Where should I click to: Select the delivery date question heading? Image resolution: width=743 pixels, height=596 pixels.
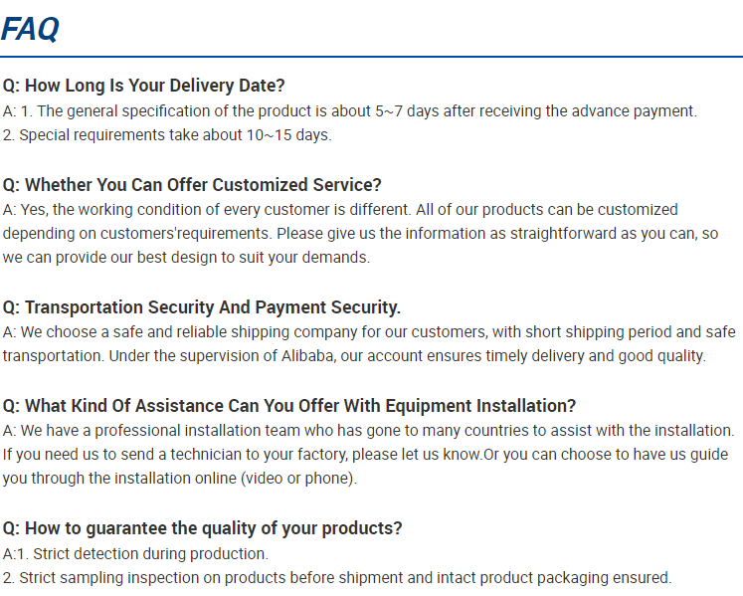(143, 86)
